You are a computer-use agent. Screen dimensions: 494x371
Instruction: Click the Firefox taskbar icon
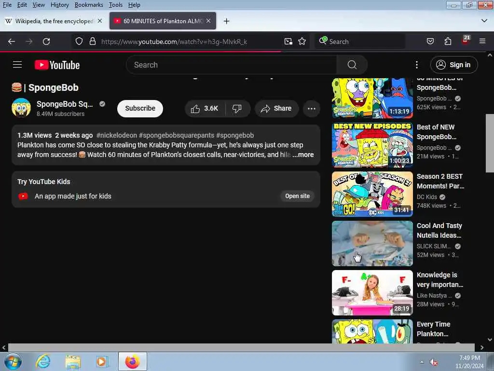point(132,361)
